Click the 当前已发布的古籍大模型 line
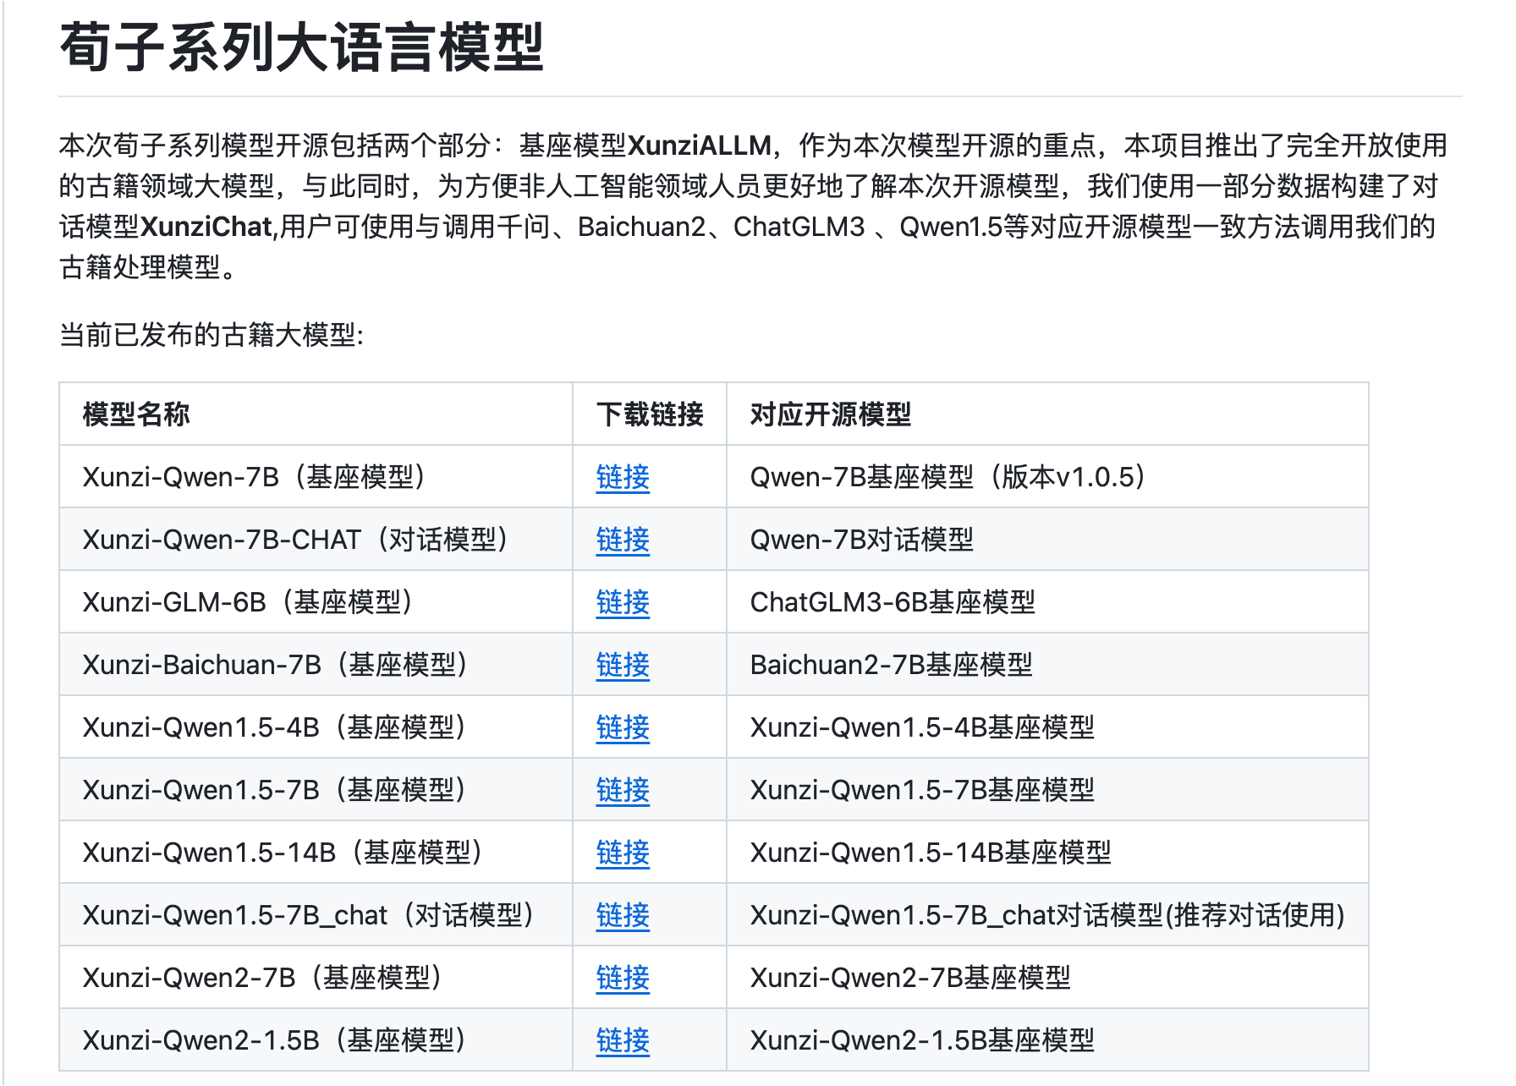Image resolution: width=1516 pixels, height=1086 pixels. tap(211, 335)
